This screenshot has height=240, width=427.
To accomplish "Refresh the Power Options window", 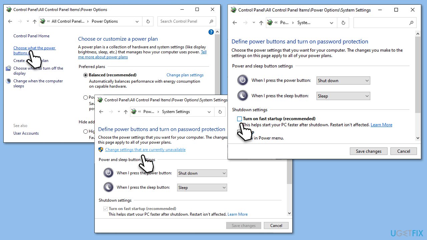I will click(148, 21).
